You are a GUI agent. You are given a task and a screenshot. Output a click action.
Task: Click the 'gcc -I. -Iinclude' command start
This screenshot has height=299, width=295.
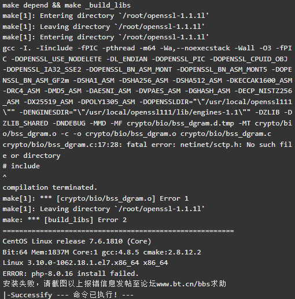(38, 48)
